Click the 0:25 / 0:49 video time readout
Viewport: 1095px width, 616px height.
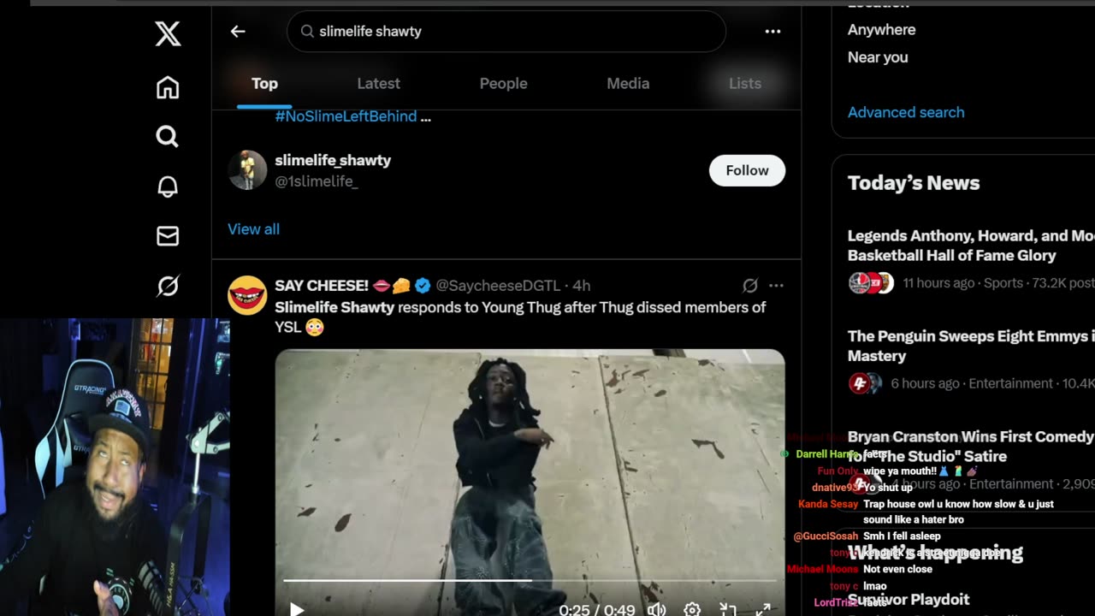(x=597, y=610)
